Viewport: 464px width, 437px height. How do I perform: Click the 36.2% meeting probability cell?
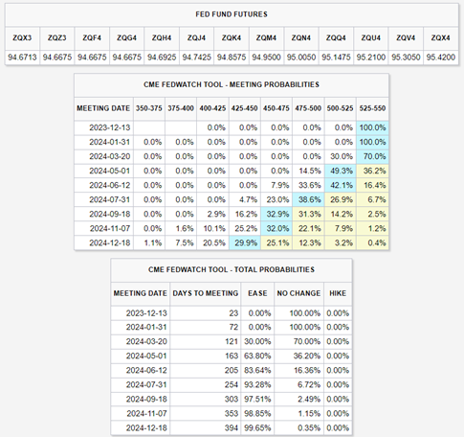tap(372, 171)
